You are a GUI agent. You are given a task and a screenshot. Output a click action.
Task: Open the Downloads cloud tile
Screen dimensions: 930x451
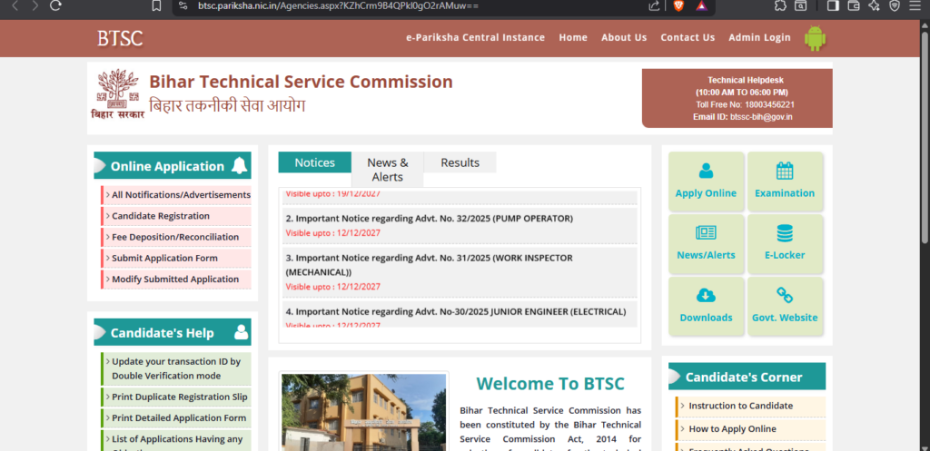(x=706, y=306)
